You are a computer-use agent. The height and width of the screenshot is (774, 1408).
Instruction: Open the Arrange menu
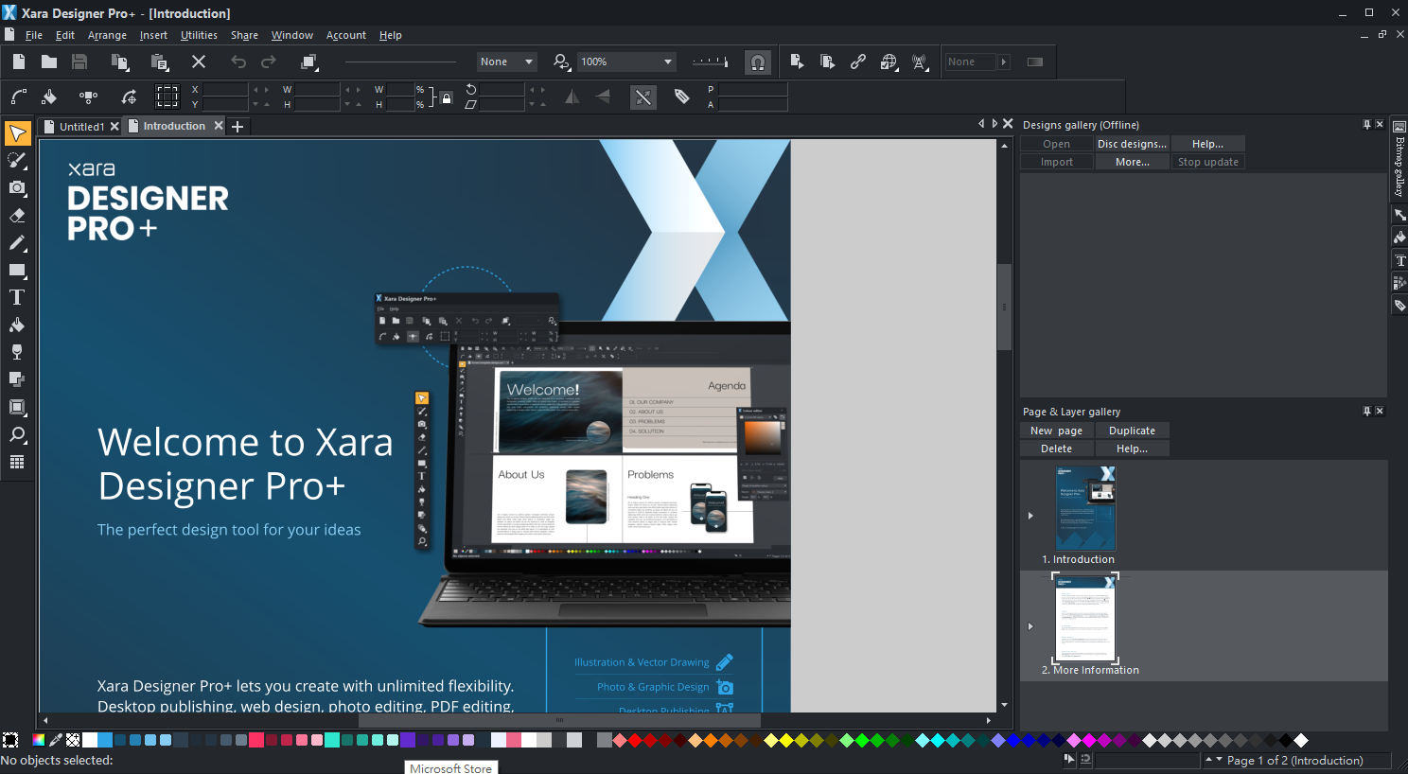pyautogui.click(x=107, y=35)
